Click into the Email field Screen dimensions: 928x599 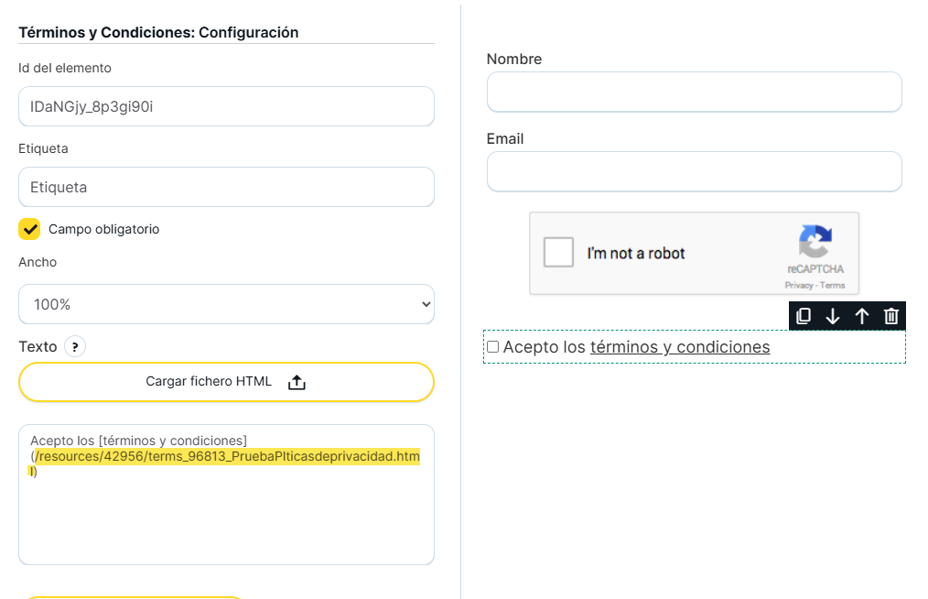coord(694,171)
